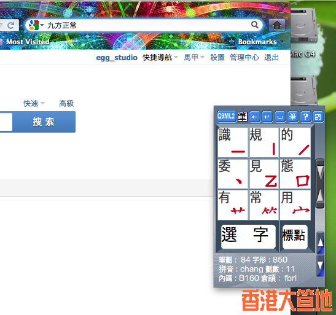This screenshot has width=336, height=315.
Task: Click the 搜索 search button
Action: [x=44, y=122]
